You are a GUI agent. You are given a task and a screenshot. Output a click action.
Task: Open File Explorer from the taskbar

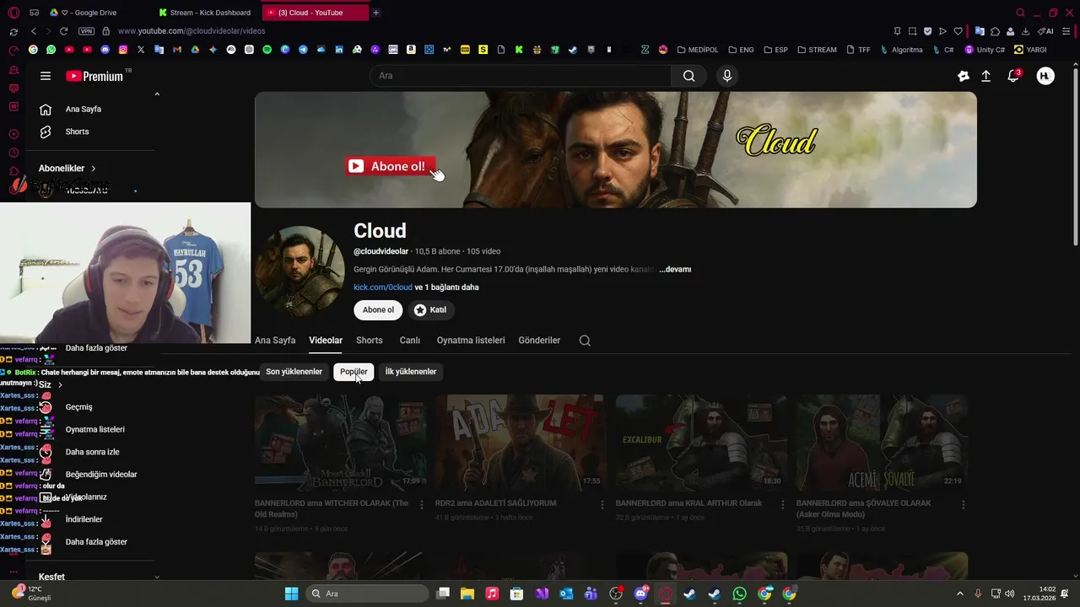467,594
